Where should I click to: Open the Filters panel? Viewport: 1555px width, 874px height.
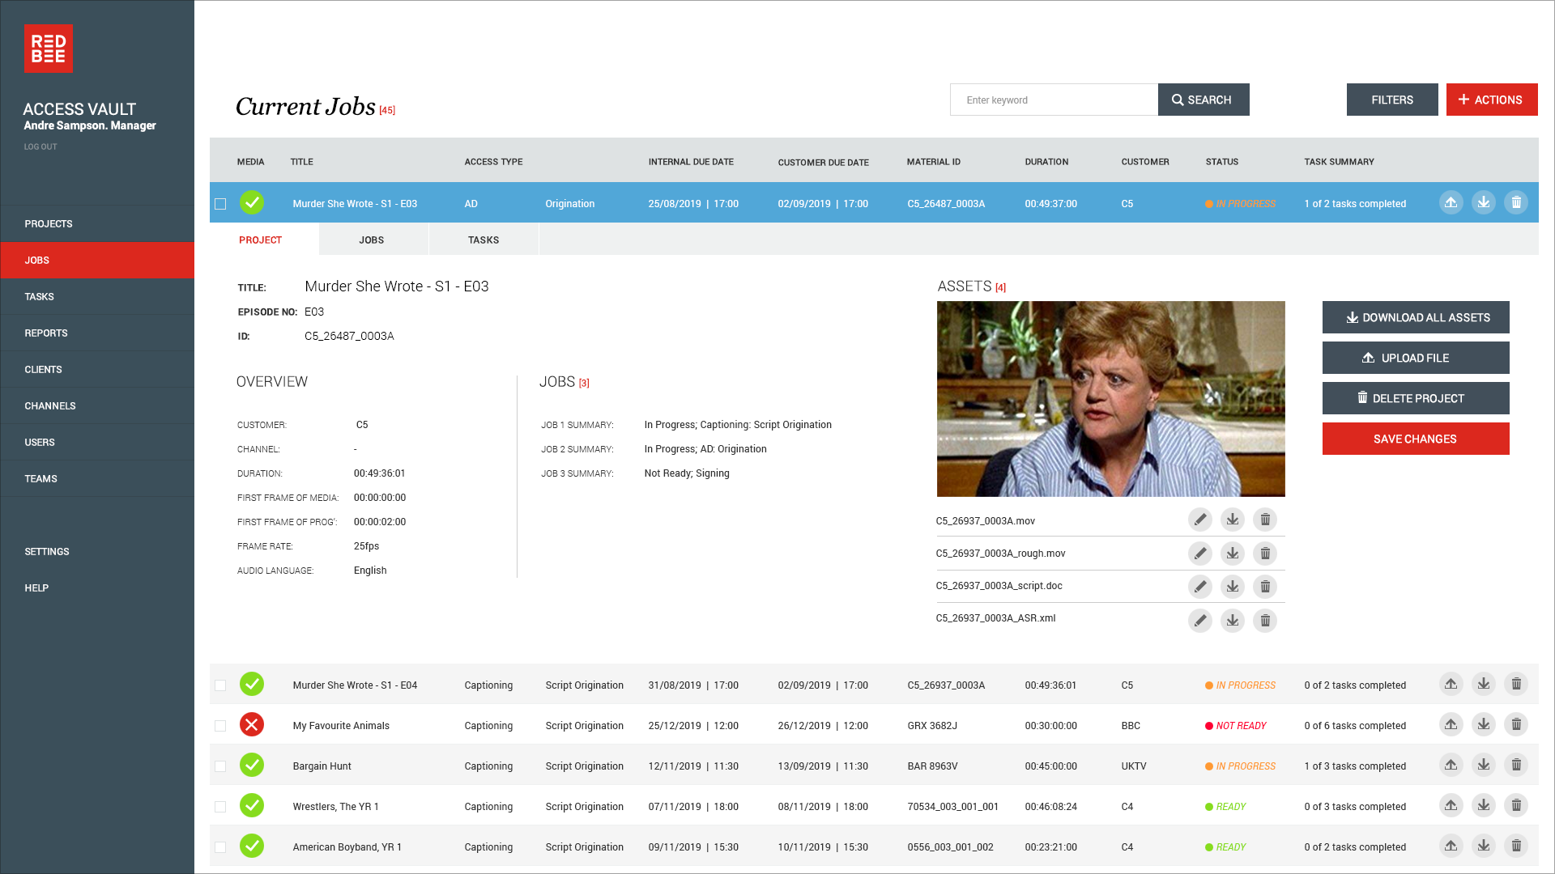pos(1391,100)
